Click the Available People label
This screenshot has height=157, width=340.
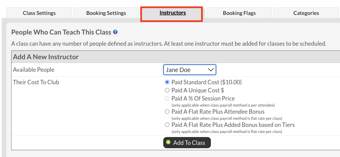point(33,70)
